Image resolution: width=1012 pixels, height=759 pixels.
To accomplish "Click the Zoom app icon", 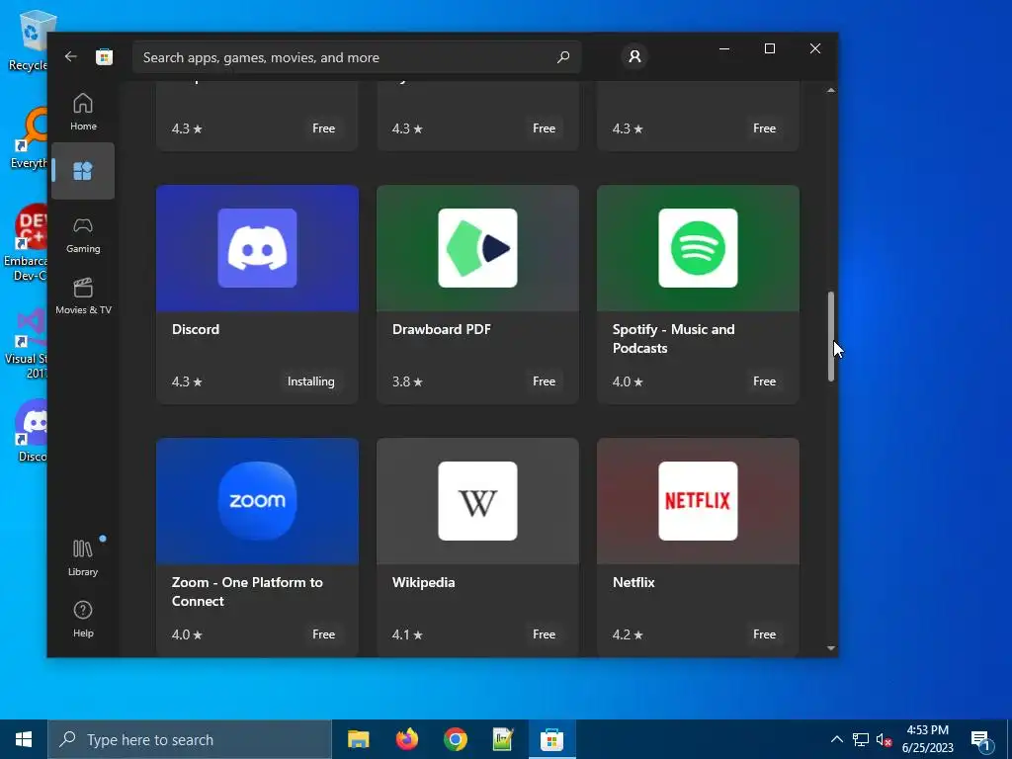I will 257,501.
